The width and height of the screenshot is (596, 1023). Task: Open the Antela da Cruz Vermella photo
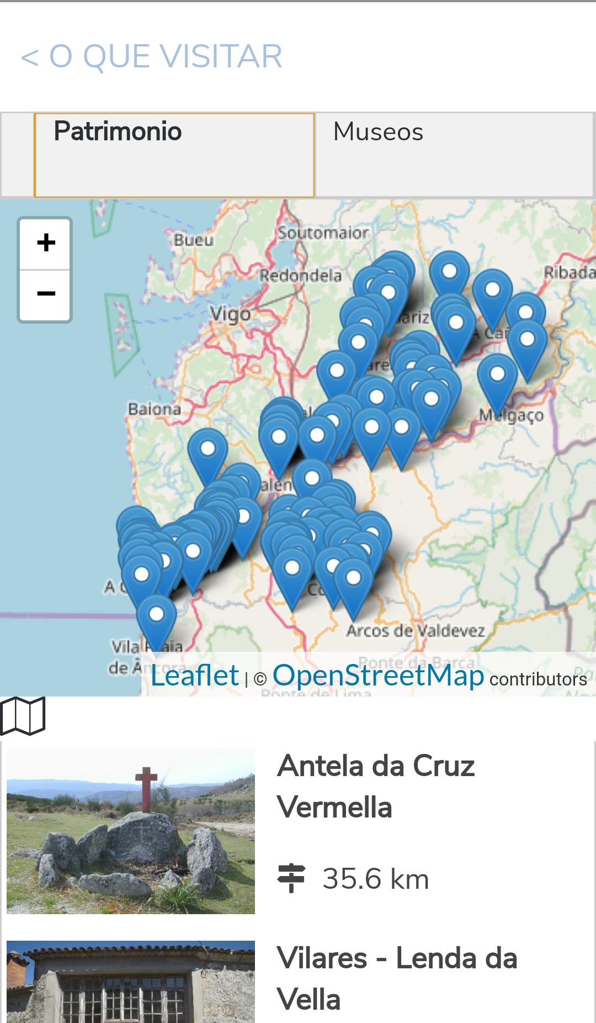131,831
